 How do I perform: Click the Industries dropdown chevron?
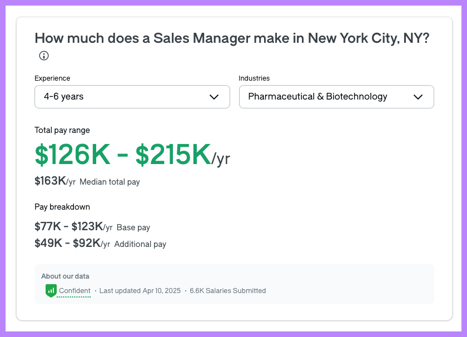click(x=419, y=97)
